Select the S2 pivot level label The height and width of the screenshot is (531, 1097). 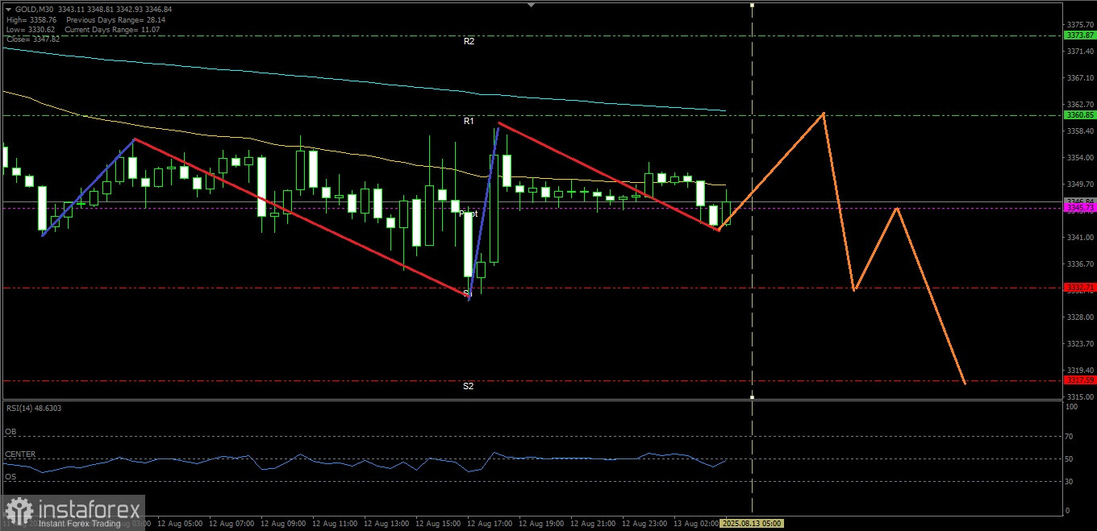click(468, 386)
